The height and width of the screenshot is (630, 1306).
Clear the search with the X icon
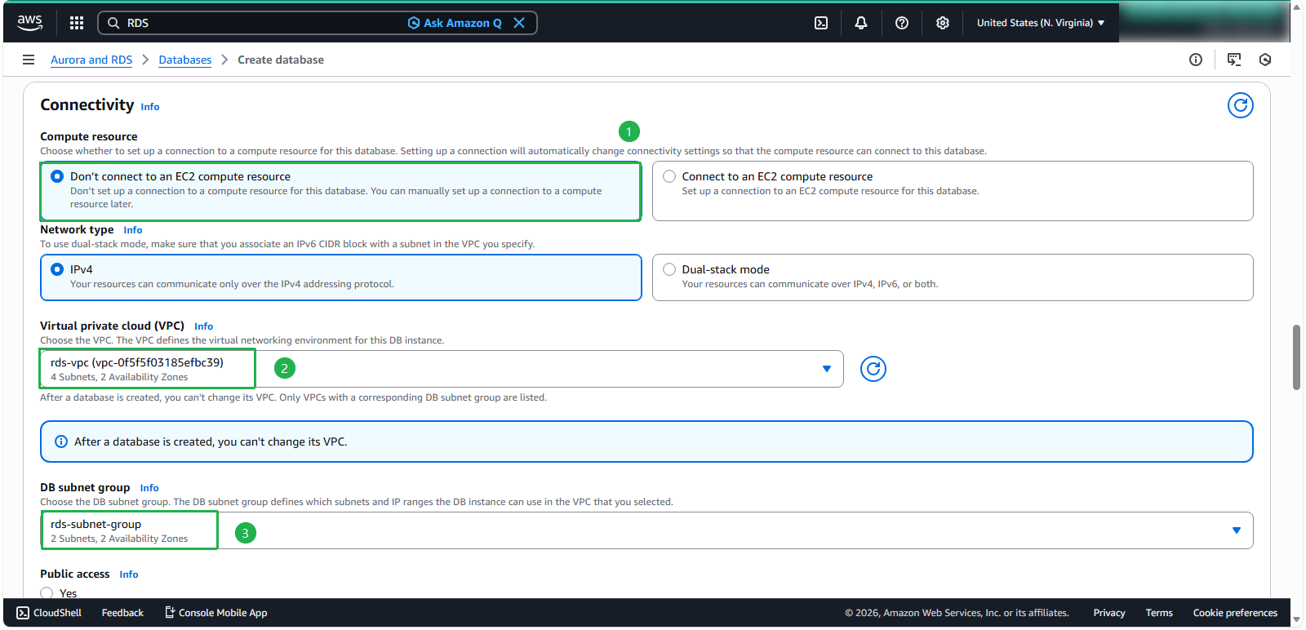click(519, 23)
